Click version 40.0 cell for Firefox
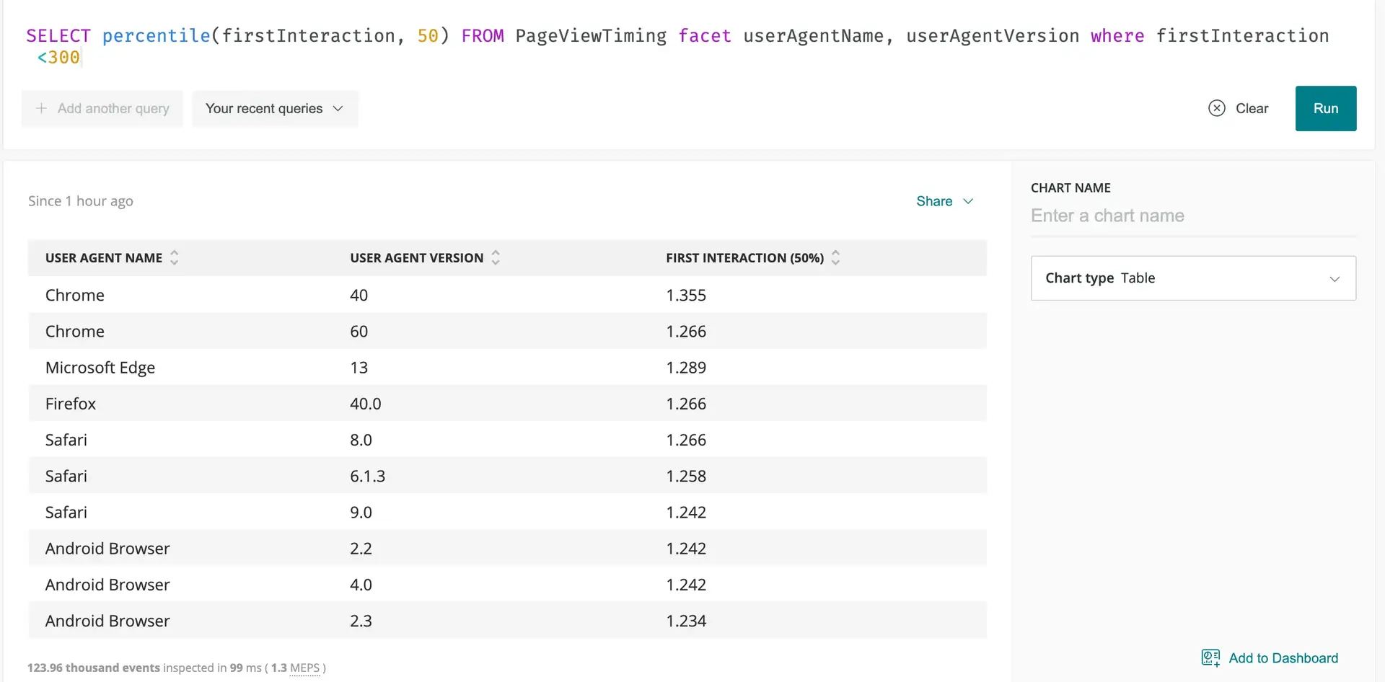 pos(366,404)
